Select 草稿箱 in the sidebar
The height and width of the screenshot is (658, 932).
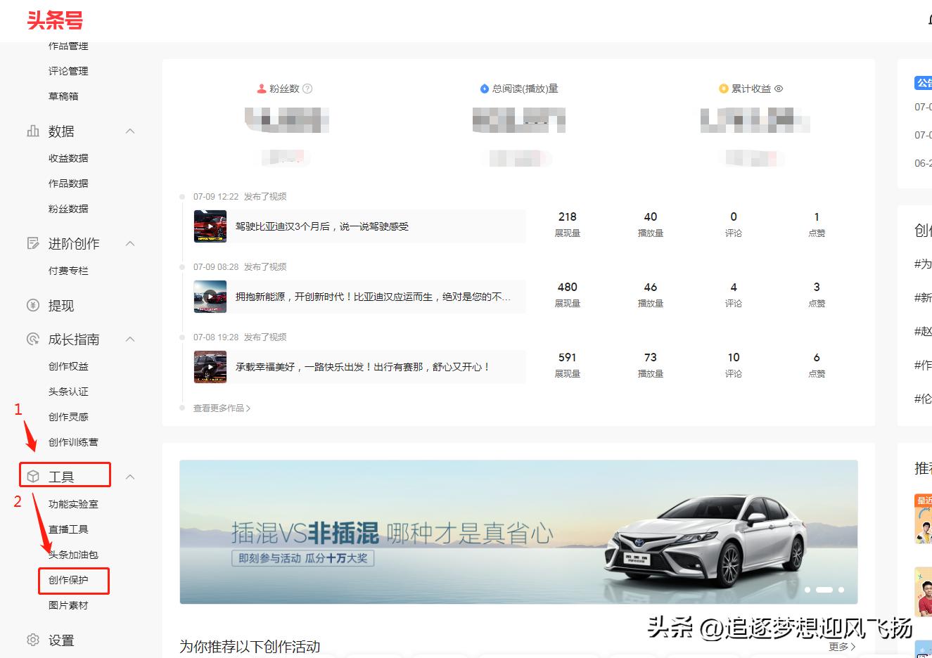(63, 96)
